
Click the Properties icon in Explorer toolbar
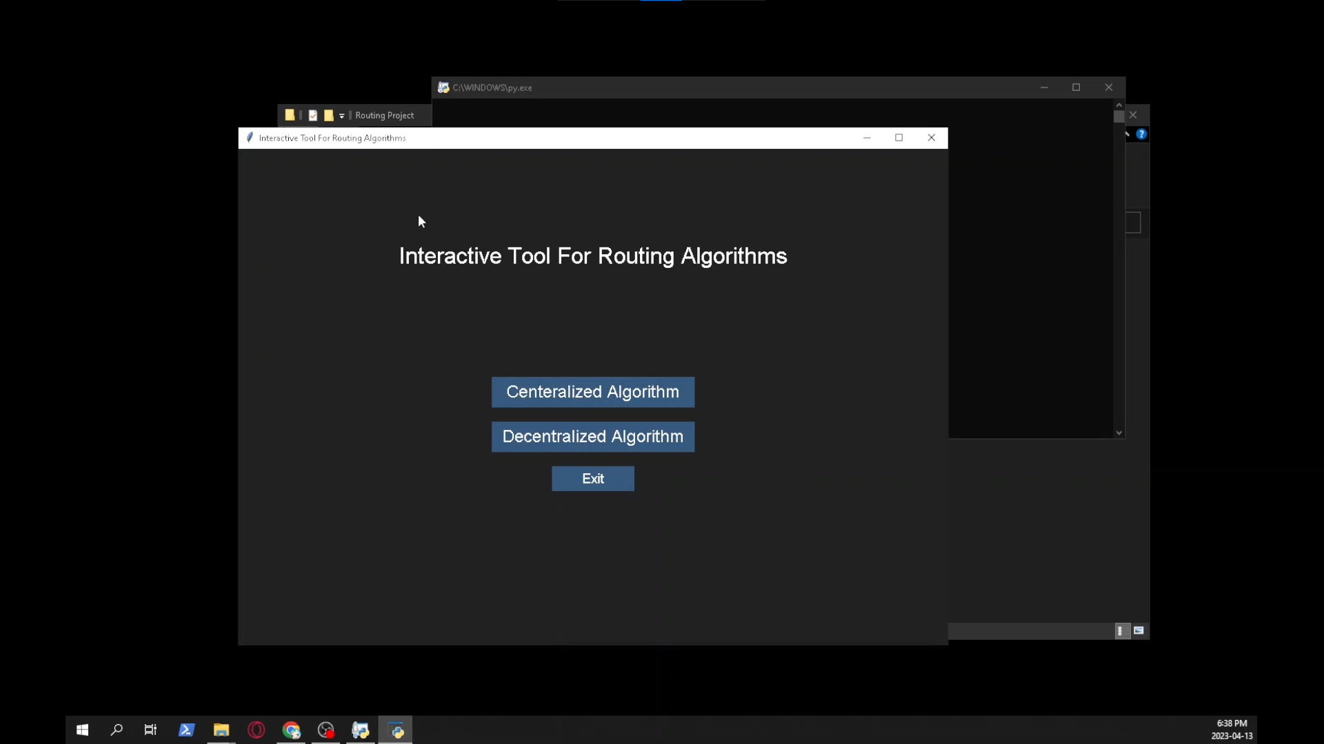pos(313,115)
